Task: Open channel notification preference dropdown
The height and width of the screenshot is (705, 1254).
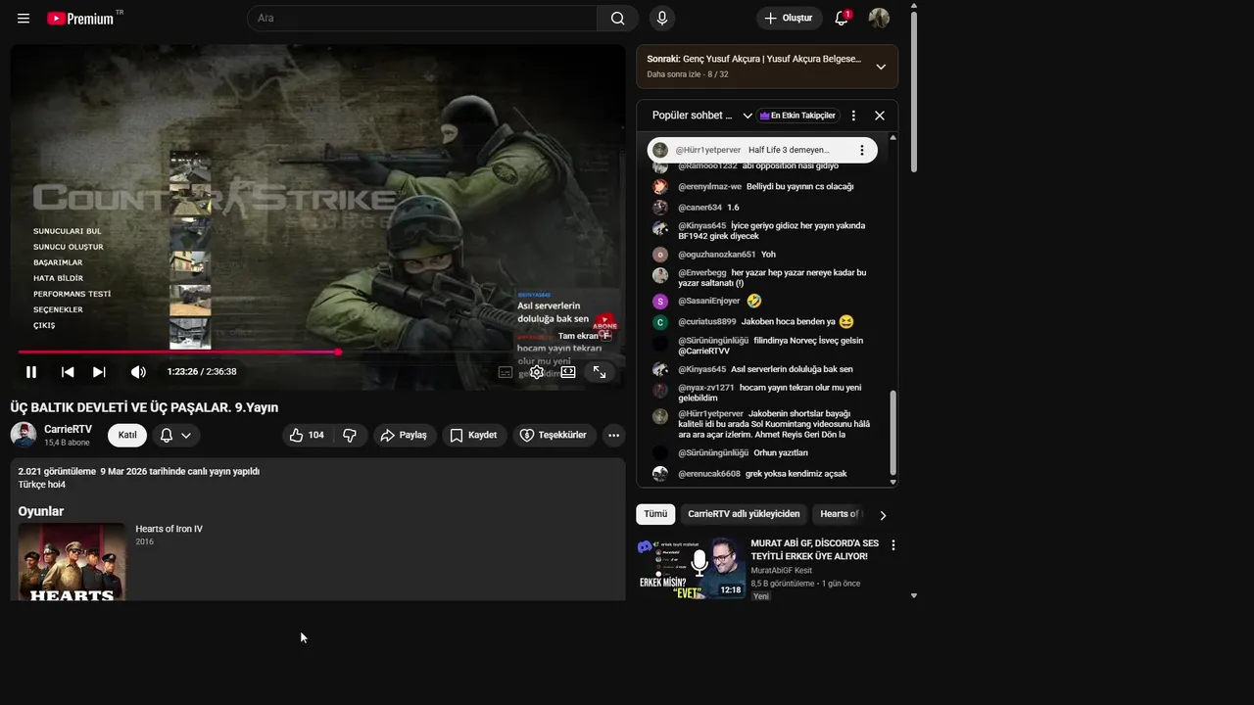Action: coord(176,435)
